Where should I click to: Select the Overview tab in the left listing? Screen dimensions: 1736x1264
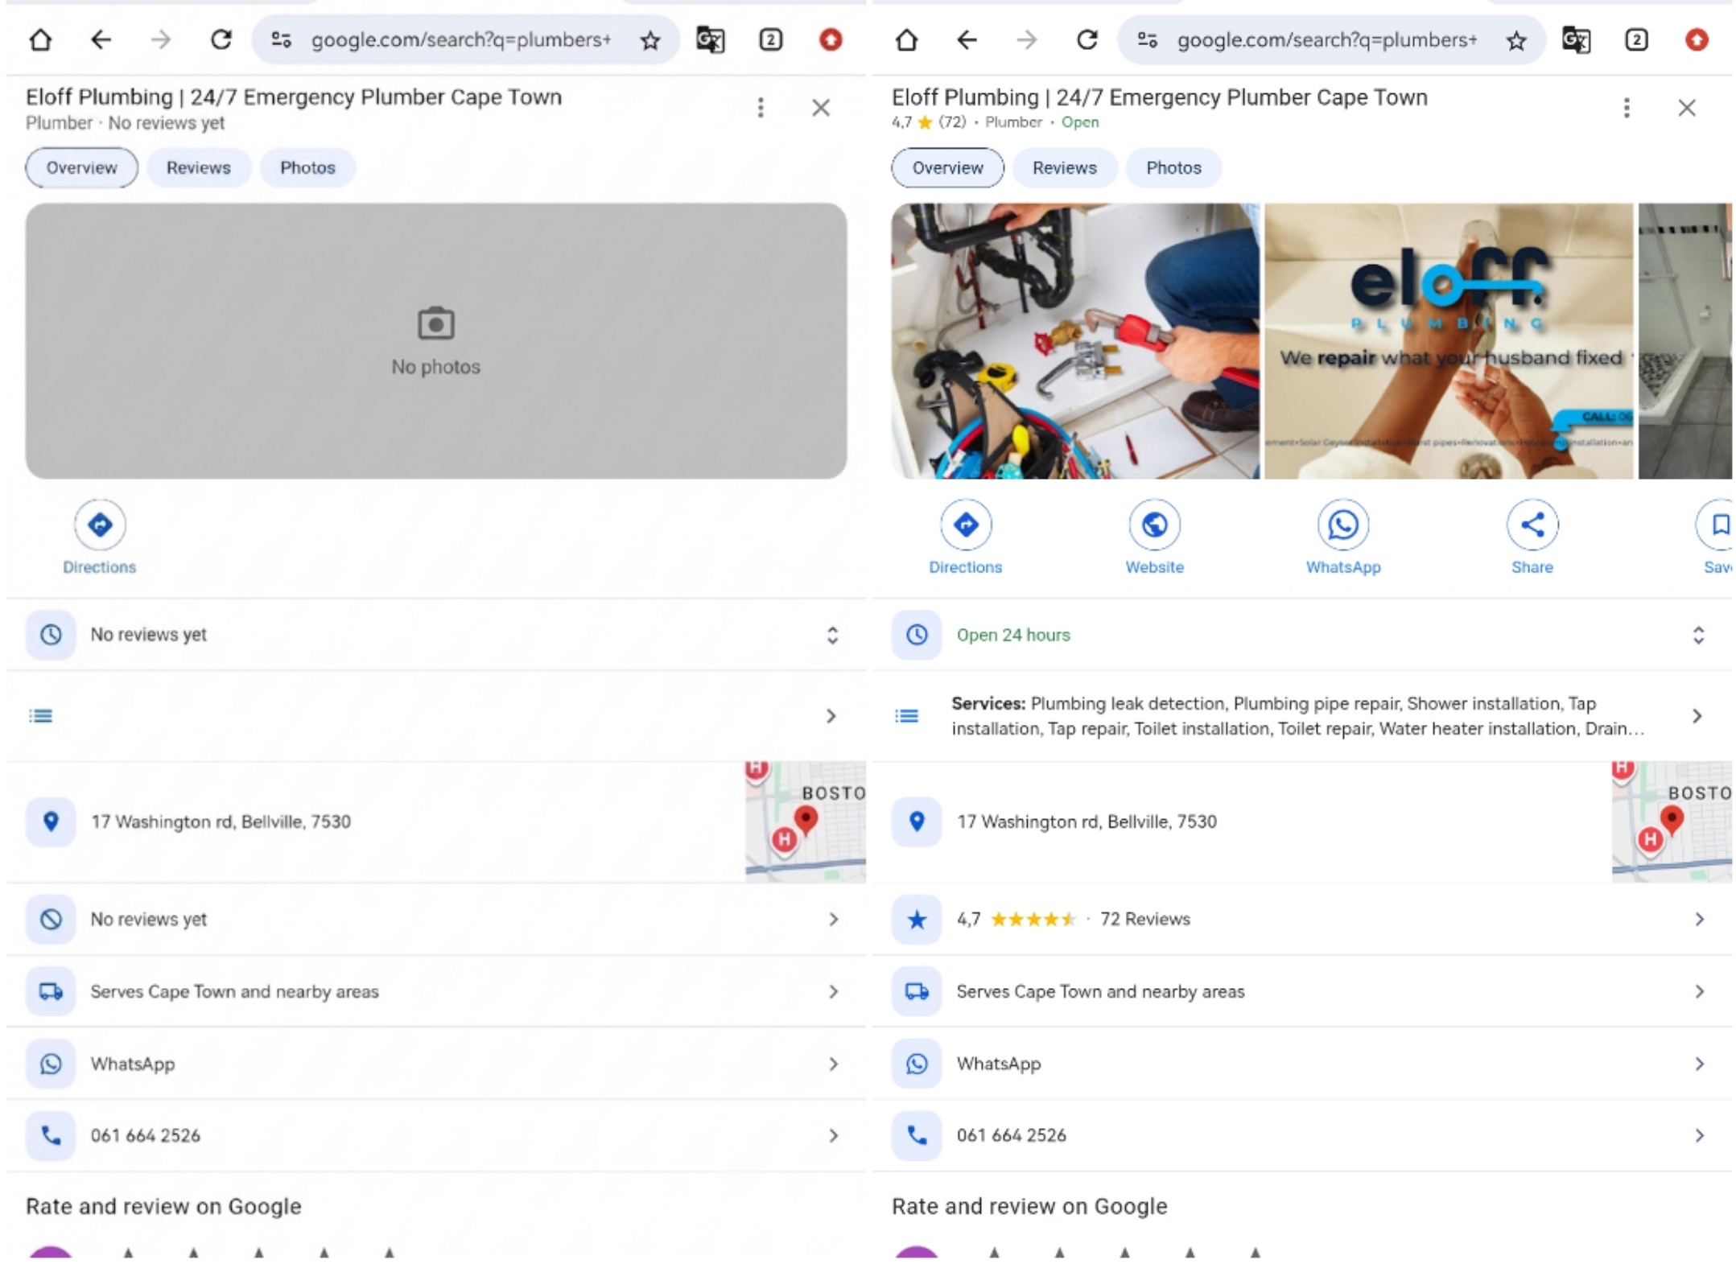tap(81, 168)
